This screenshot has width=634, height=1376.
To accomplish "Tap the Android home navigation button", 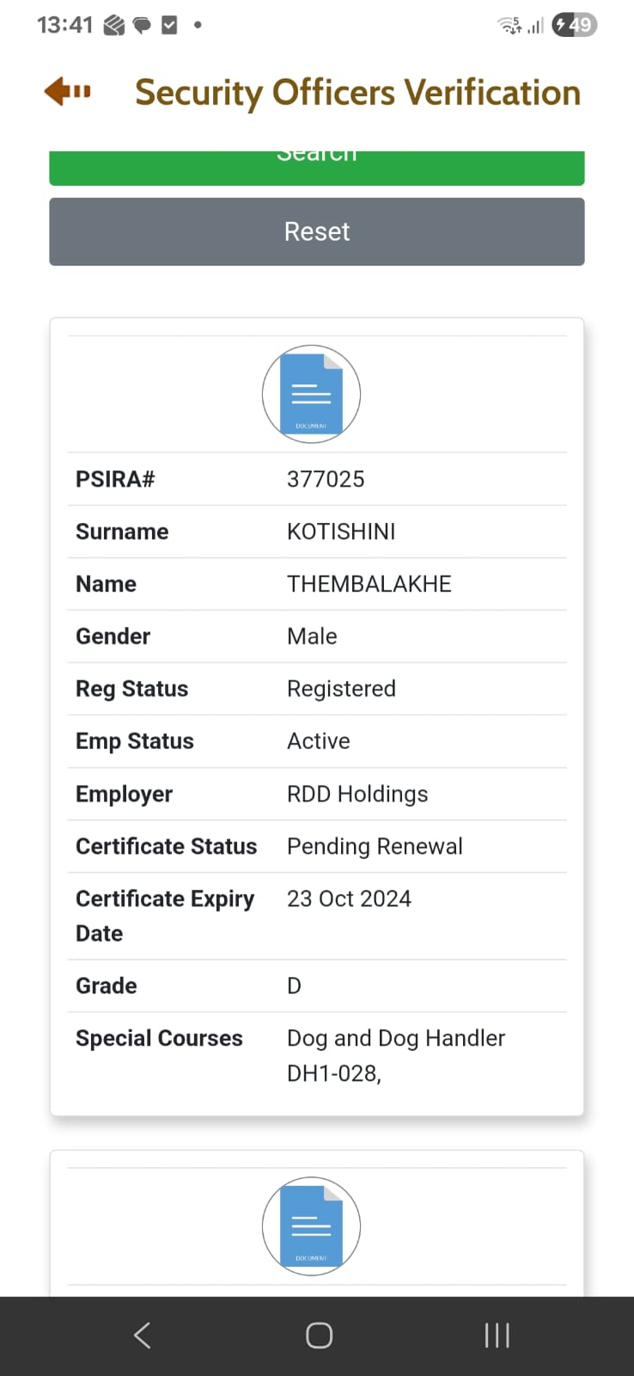I will coord(319,1335).
